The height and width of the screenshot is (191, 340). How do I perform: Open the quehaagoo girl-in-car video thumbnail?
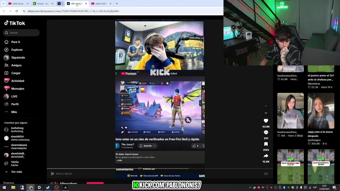click(321, 111)
